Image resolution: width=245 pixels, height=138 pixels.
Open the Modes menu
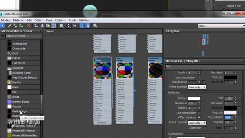pos(5,20)
